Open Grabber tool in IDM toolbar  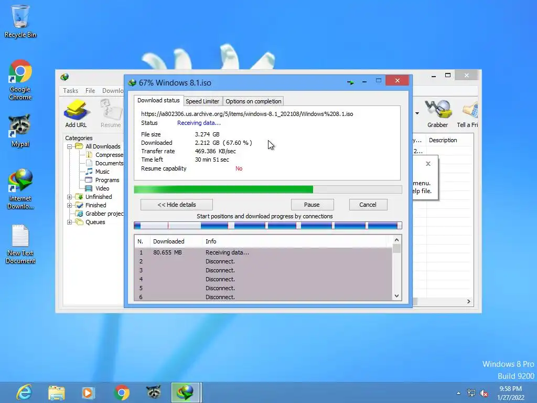438,113
